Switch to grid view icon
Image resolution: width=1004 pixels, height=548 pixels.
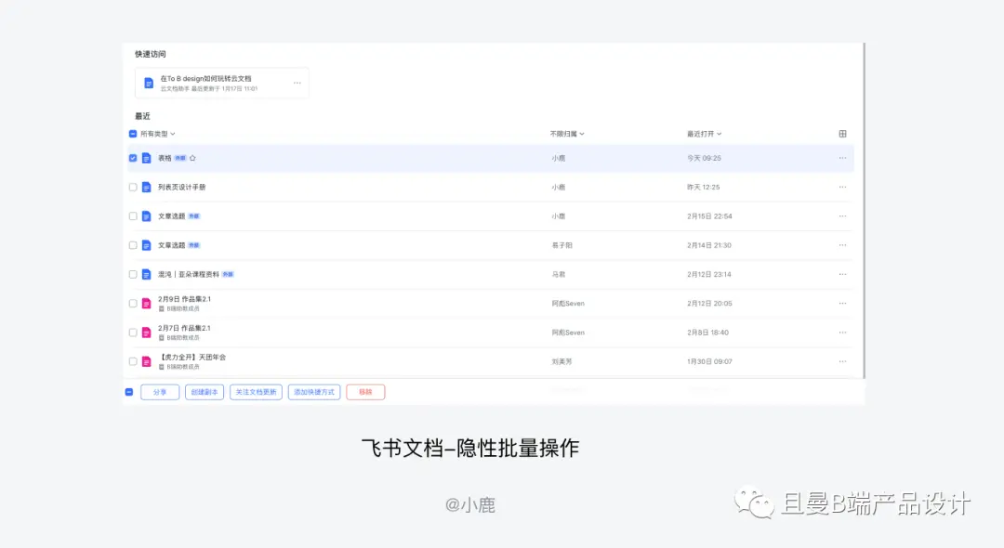842,134
